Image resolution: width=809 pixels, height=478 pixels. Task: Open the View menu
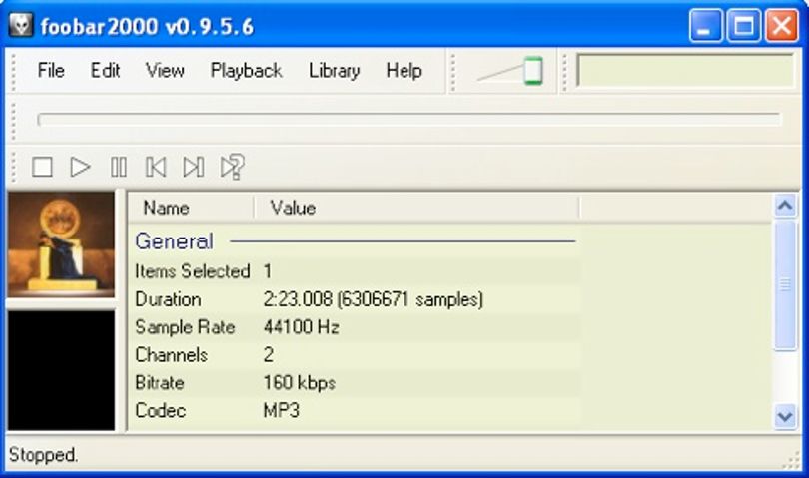[x=165, y=71]
